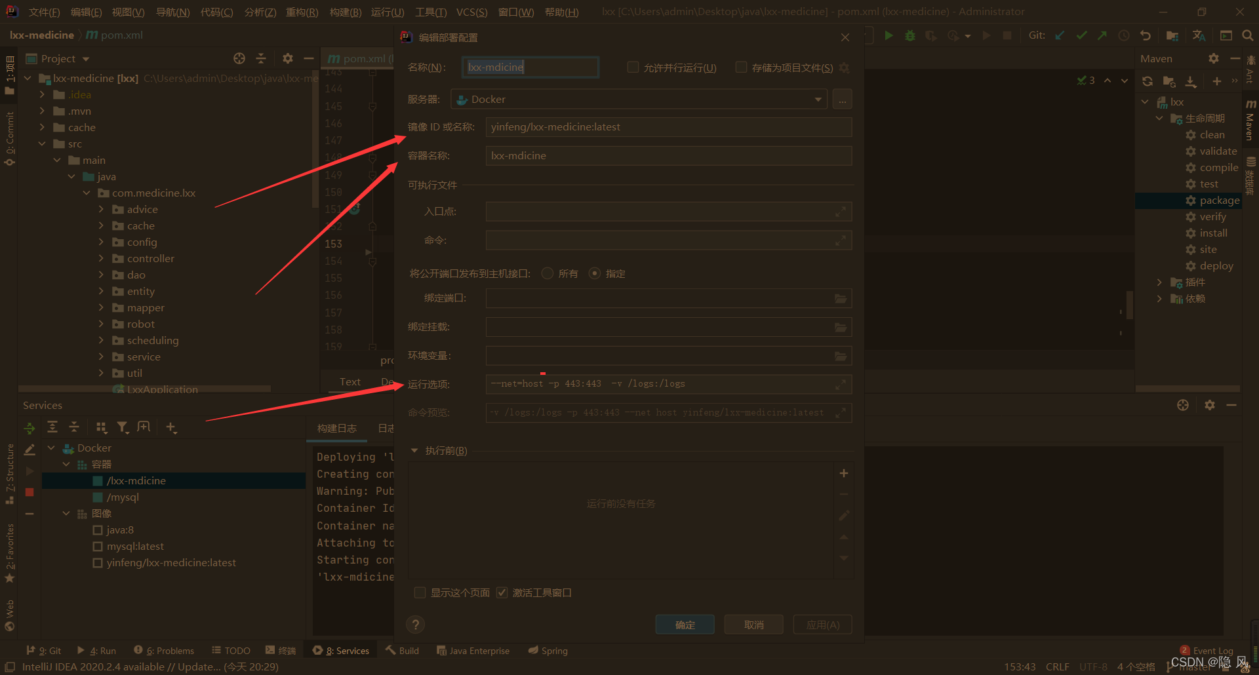Select the 所有 ports radio button

(x=548, y=273)
